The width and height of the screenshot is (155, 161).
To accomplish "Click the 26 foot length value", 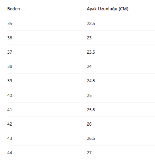I will tap(89, 124).
